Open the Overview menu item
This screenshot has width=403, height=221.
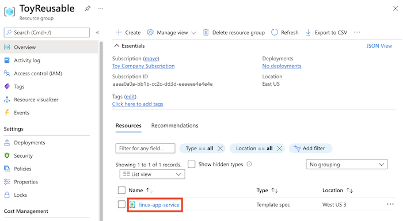coord(49,47)
